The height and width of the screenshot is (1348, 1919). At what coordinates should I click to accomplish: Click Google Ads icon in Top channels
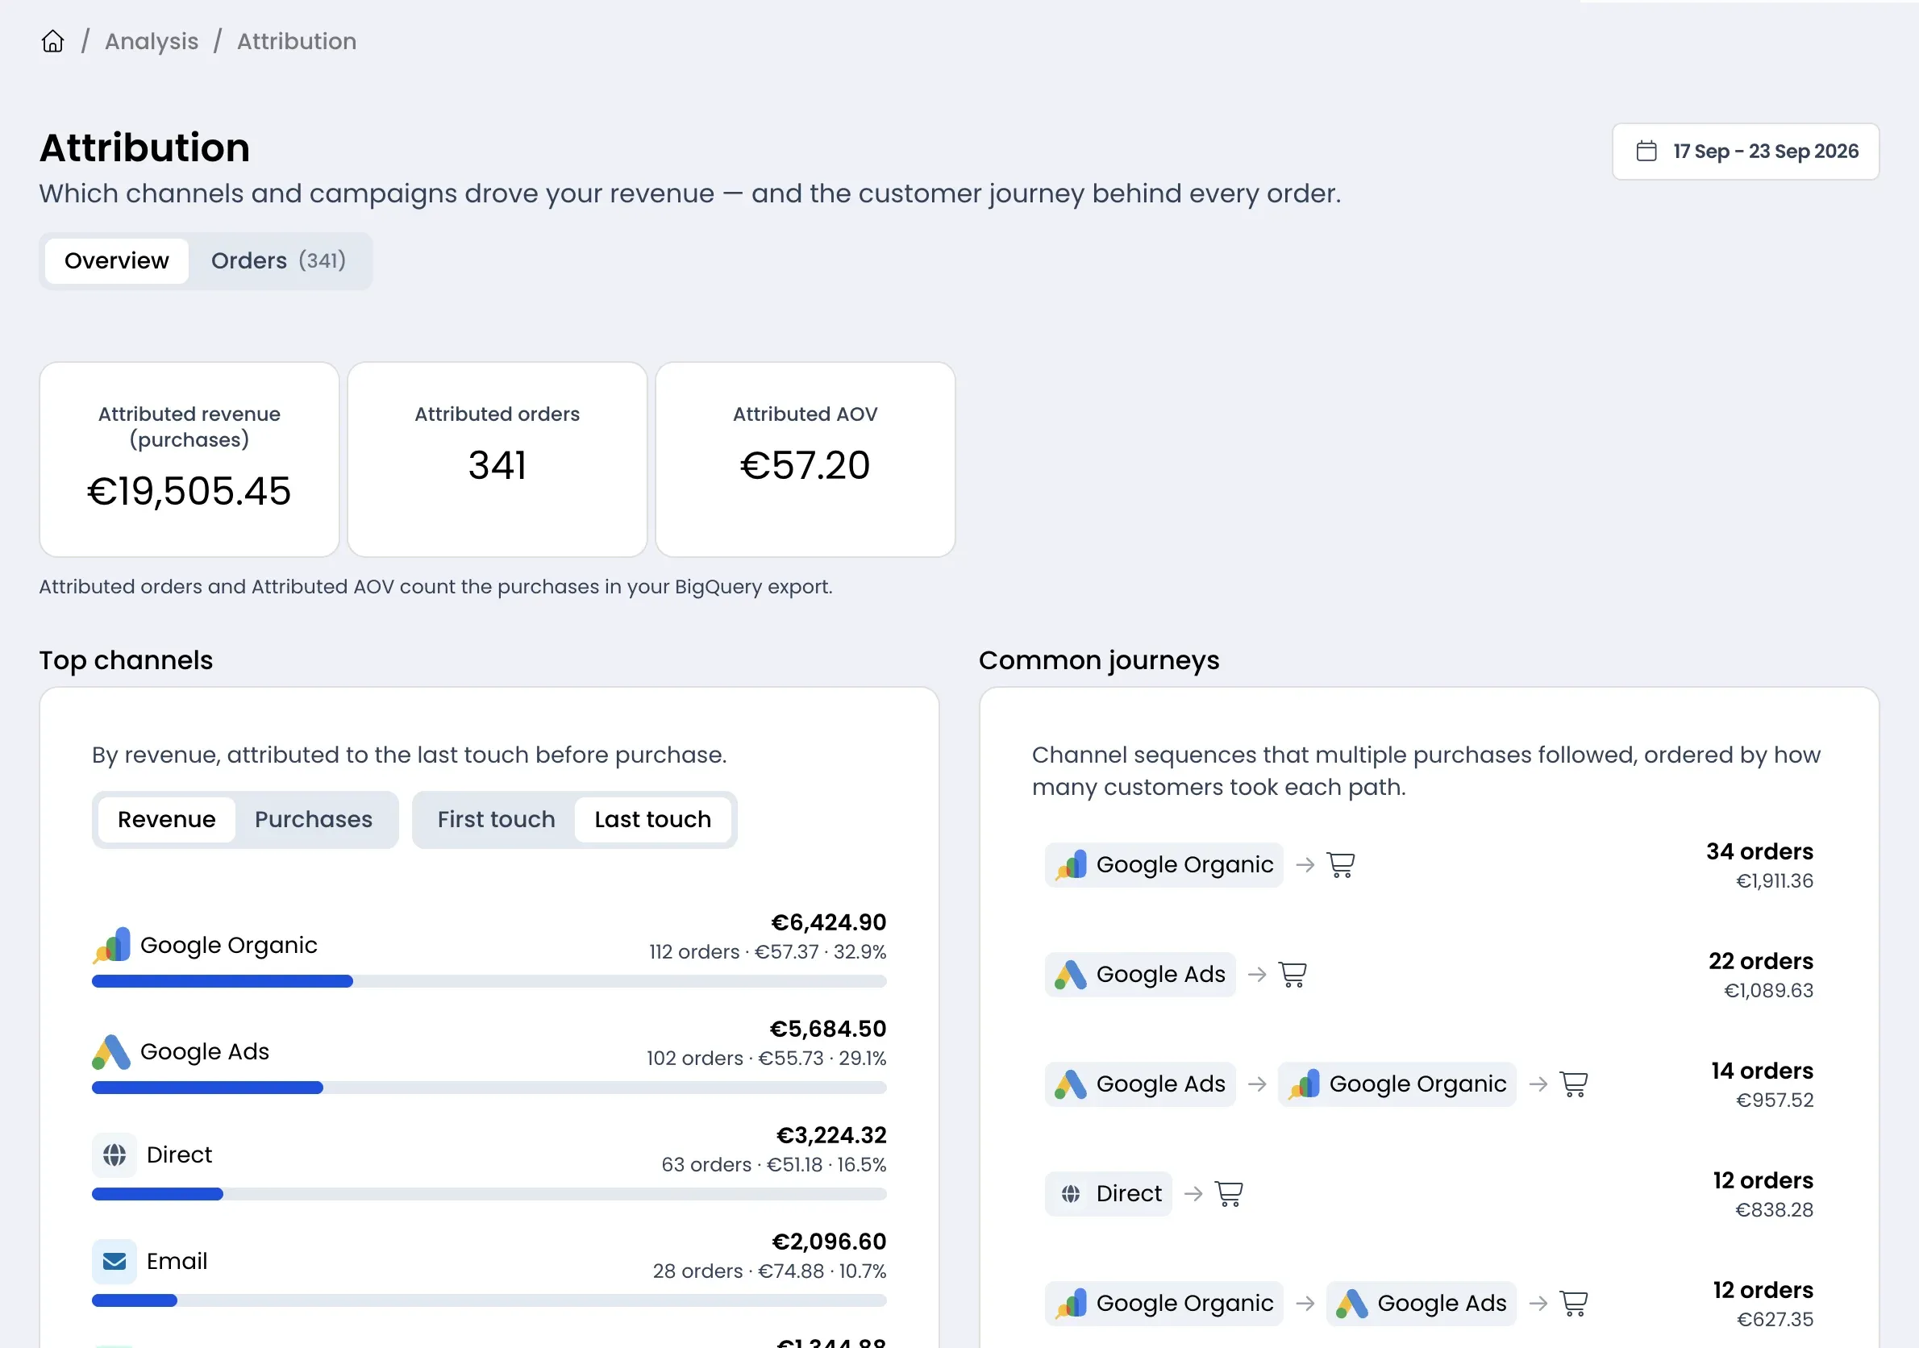112,1051
